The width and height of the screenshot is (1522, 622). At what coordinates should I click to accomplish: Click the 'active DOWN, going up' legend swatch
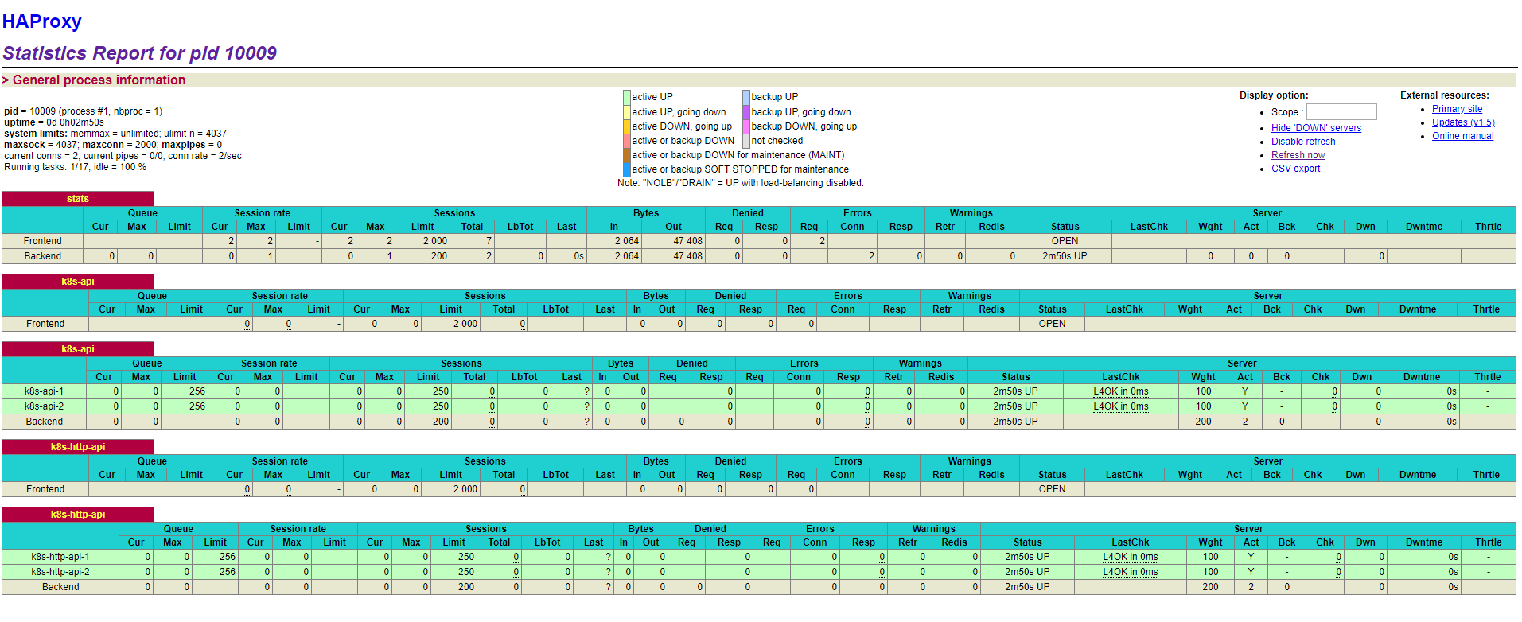627,126
